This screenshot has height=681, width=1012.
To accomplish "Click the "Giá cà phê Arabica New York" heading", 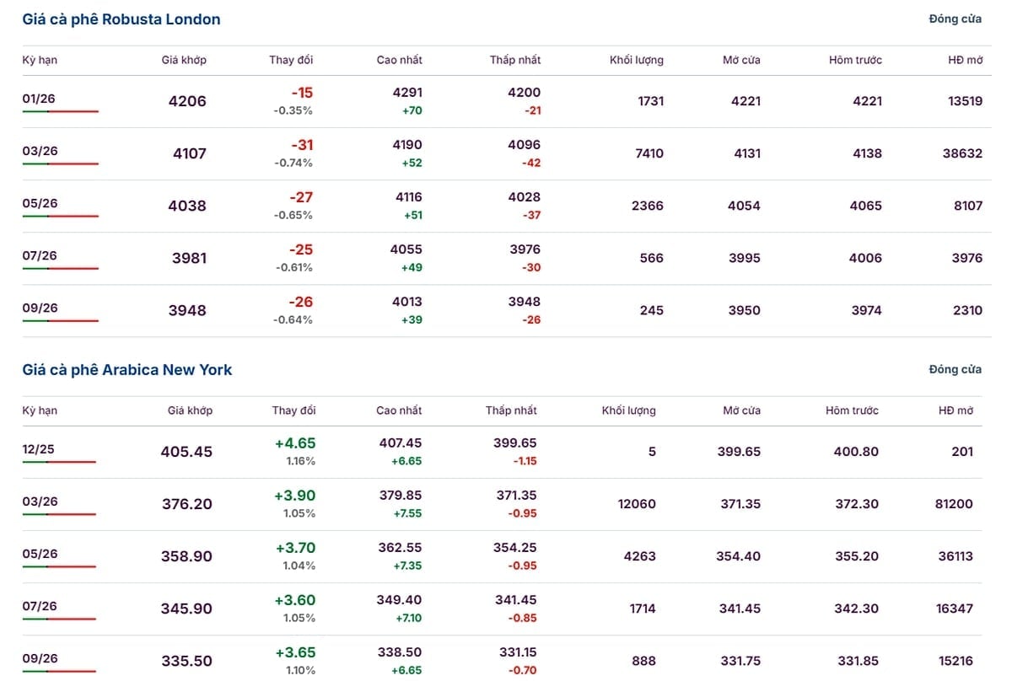I will pos(127,370).
